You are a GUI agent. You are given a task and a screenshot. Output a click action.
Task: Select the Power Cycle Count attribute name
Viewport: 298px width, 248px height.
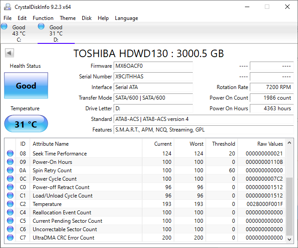[55, 179]
